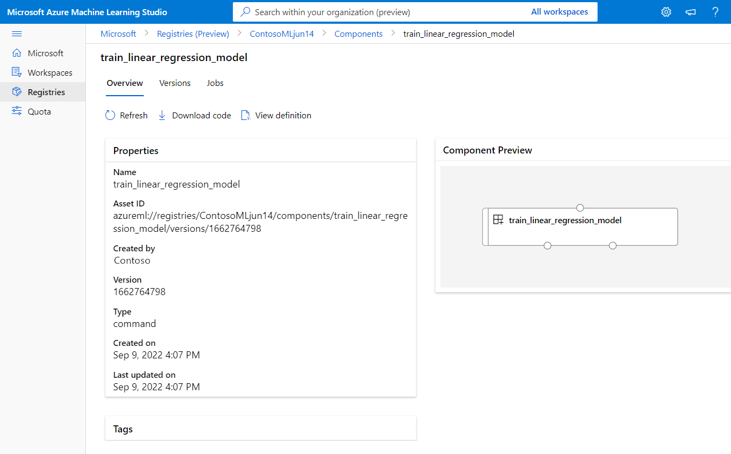Switch to the Versions tab
731x454 pixels.
point(175,83)
